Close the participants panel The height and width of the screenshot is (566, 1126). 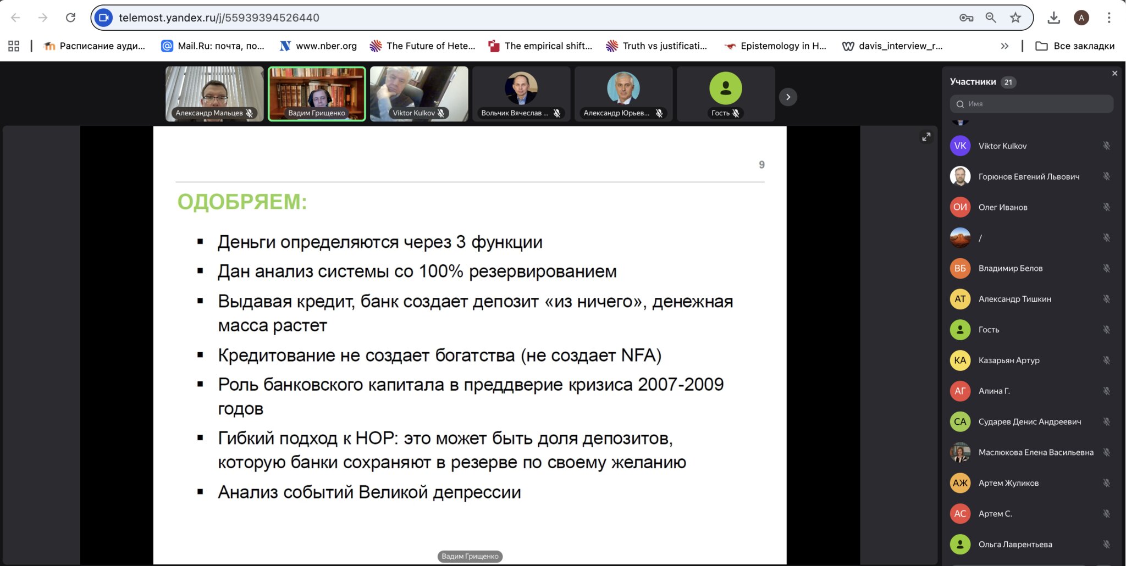(1114, 74)
